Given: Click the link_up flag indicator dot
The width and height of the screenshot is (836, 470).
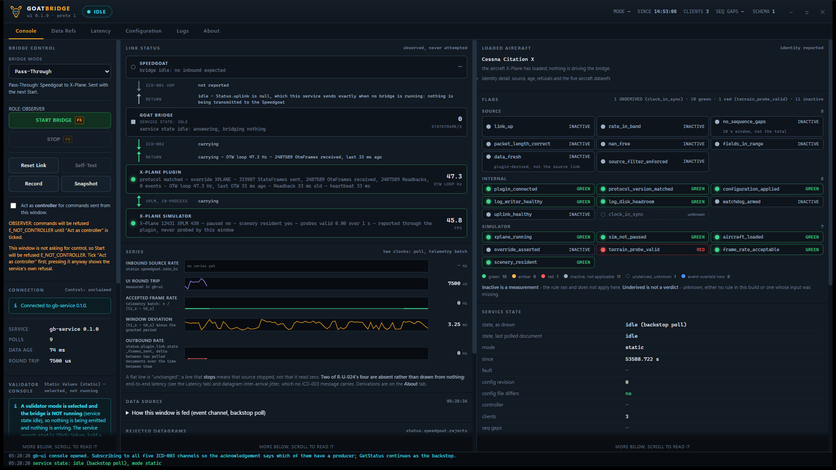Looking at the screenshot, I should point(489,127).
